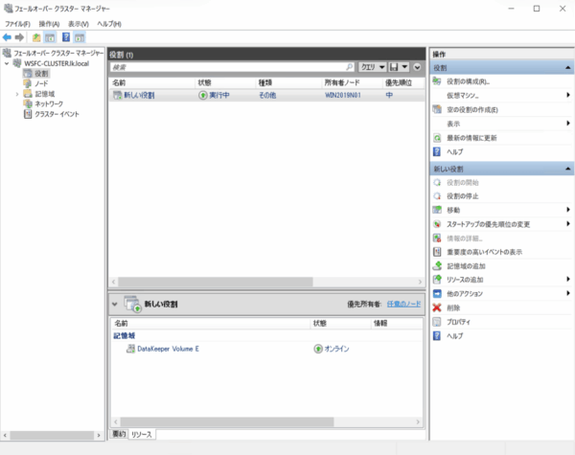Select クラスター イベント in the tree

tap(57, 114)
